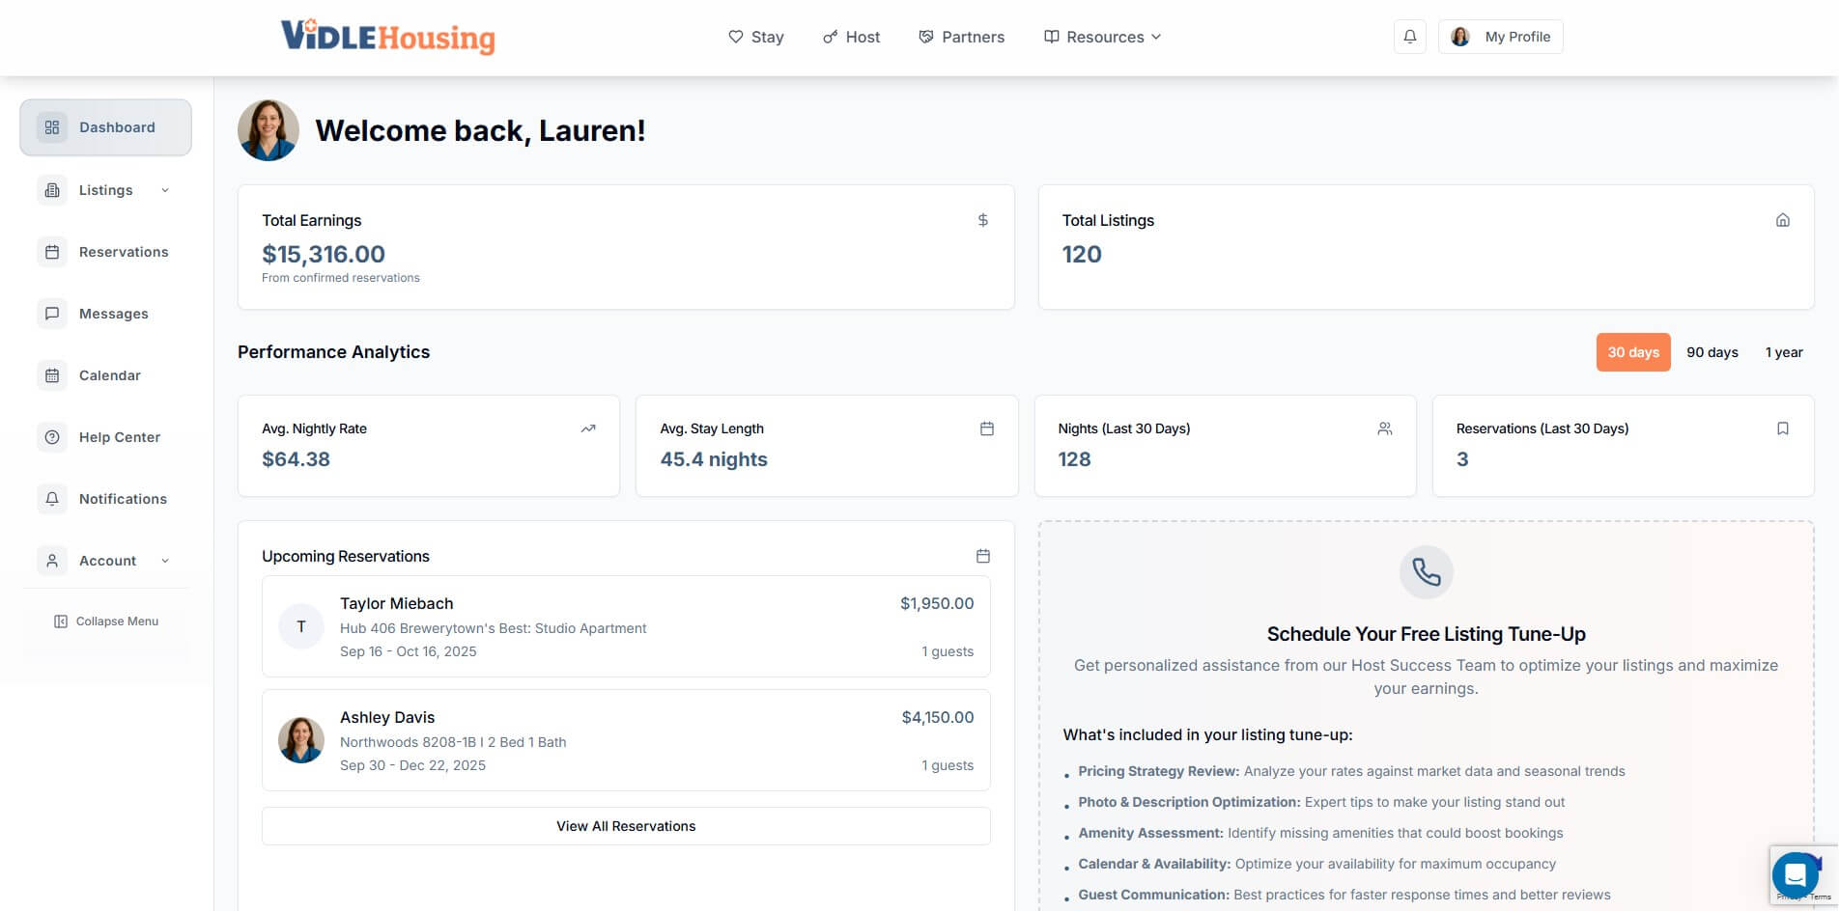Viewport: 1839px width, 911px height.
Task: Click the View All Reservations button
Action: (x=626, y=826)
